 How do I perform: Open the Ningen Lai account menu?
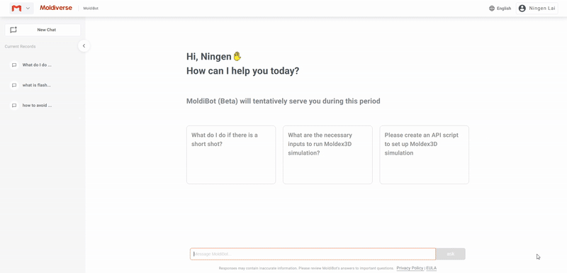coord(537,9)
